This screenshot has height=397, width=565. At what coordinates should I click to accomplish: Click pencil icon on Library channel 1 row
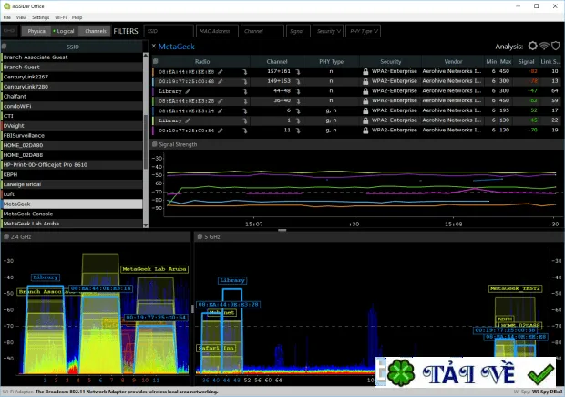click(188, 120)
